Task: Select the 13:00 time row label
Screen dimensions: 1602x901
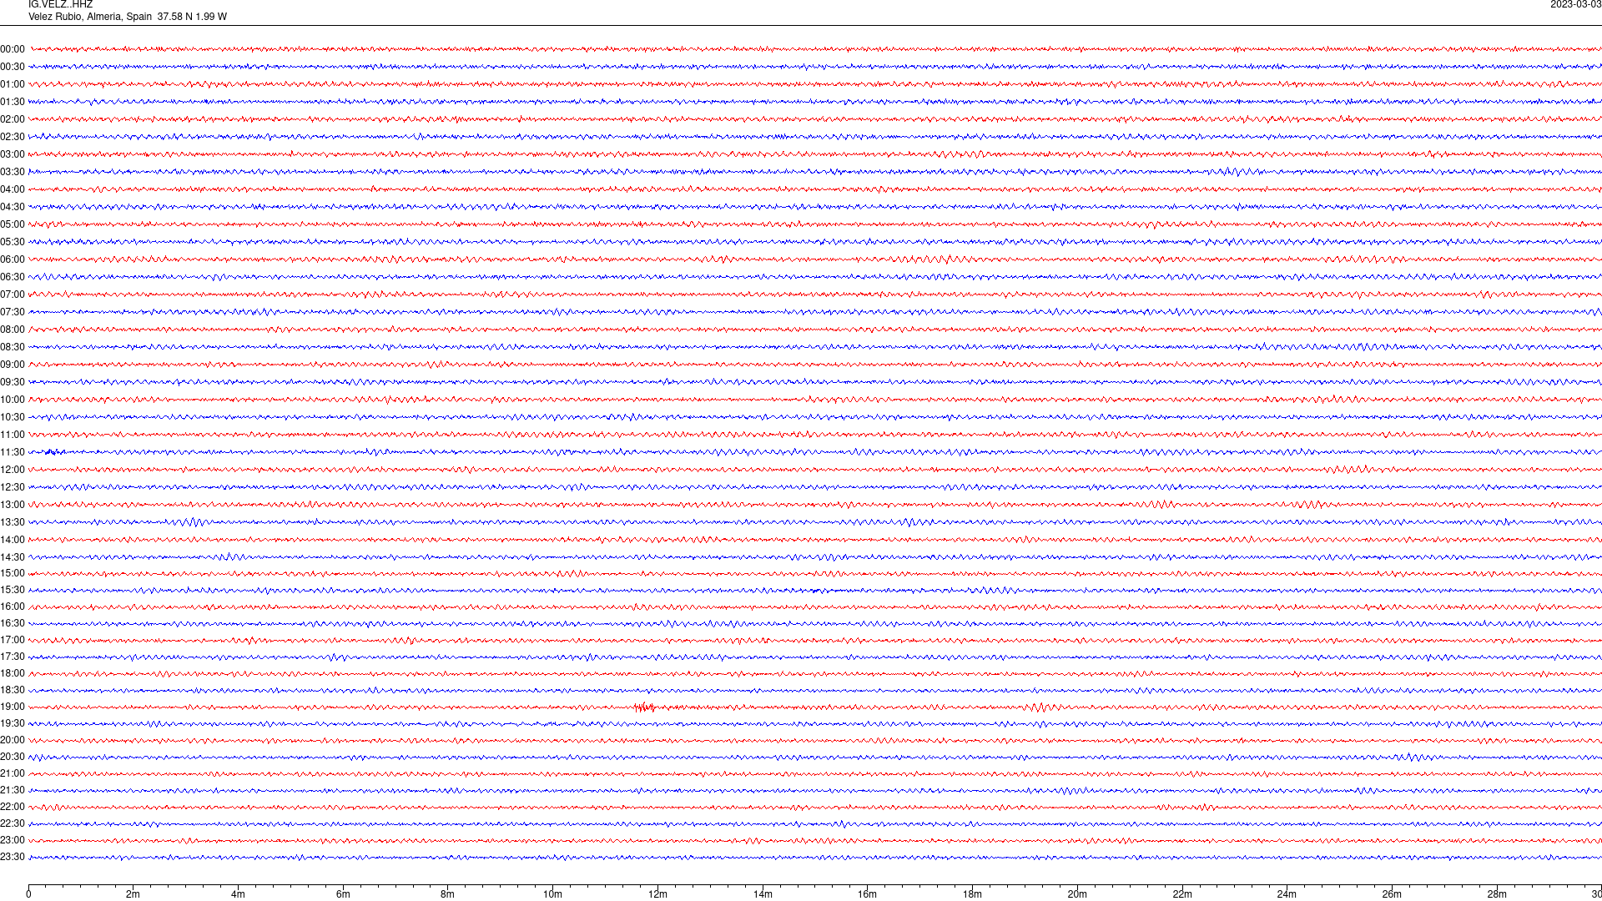Action: pos(13,505)
